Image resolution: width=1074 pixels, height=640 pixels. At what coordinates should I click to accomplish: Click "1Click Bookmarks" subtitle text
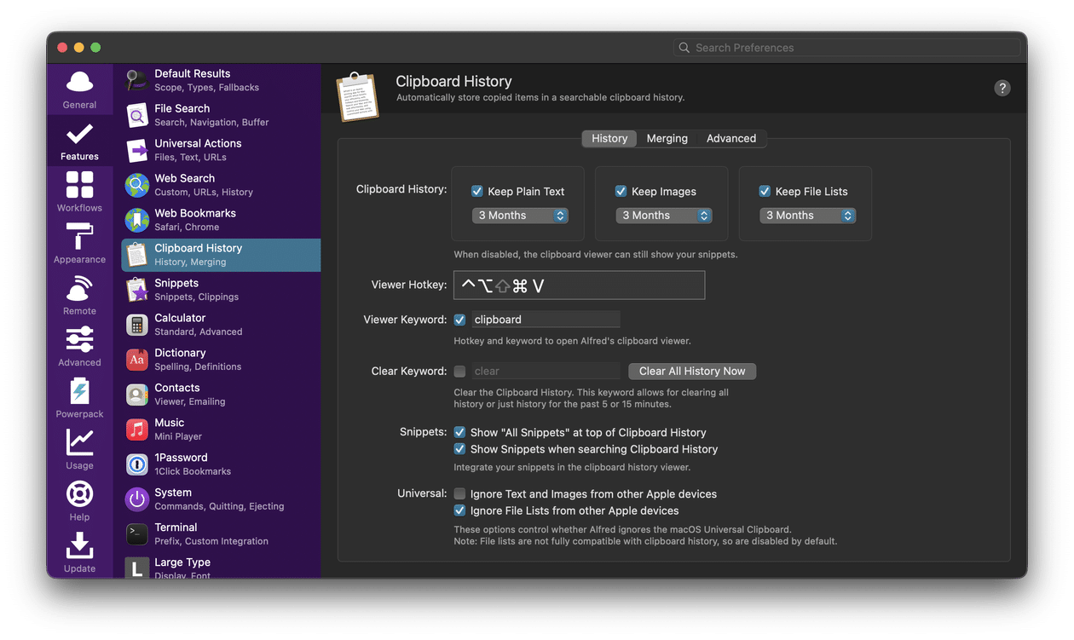pos(193,472)
